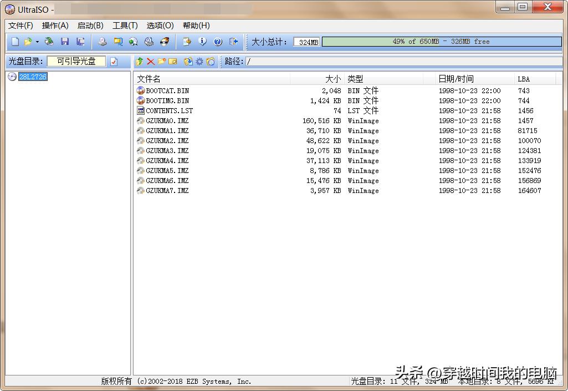The height and width of the screenshot is (391, 568).
Task: Open the 启动(B) boot menu
Action: (90, 26)
